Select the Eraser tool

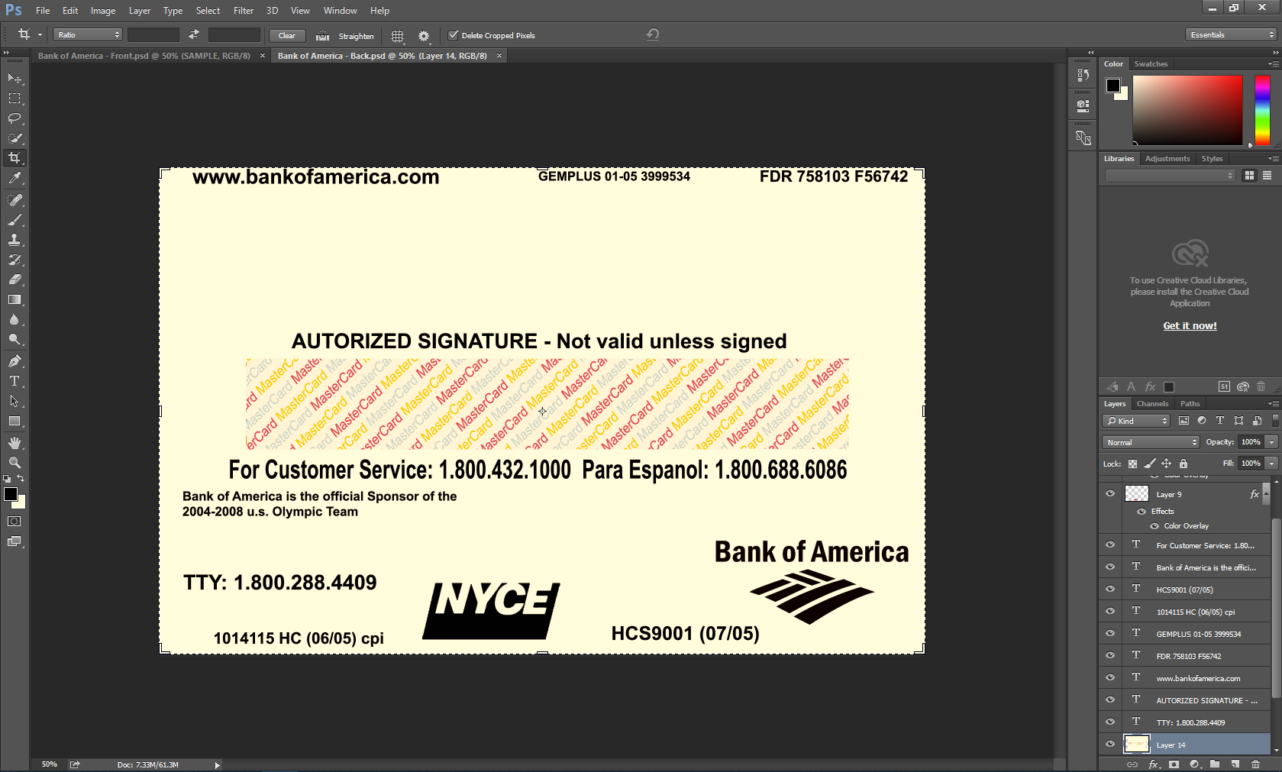click(15, 279)
